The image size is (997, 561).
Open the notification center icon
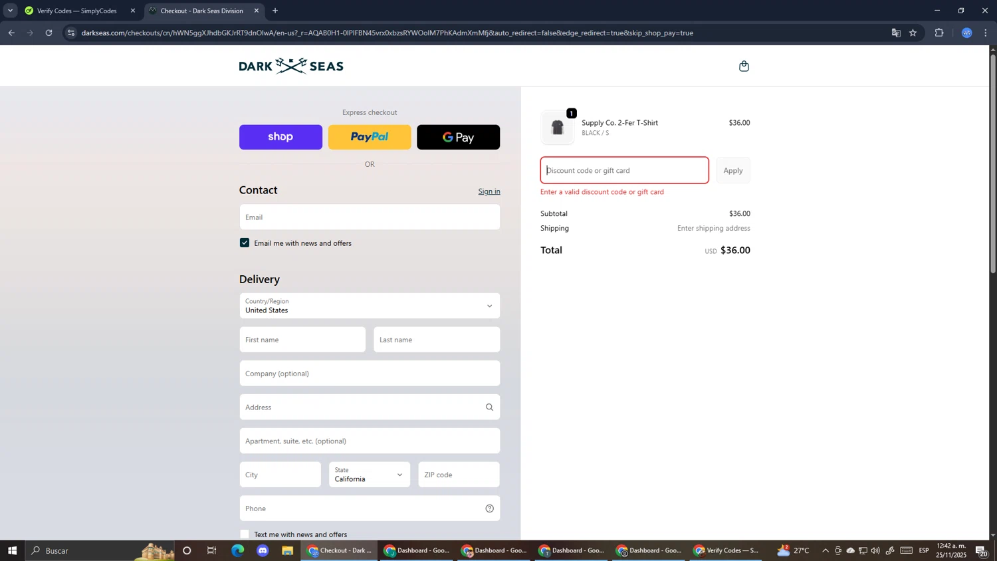tap(982, 550)
